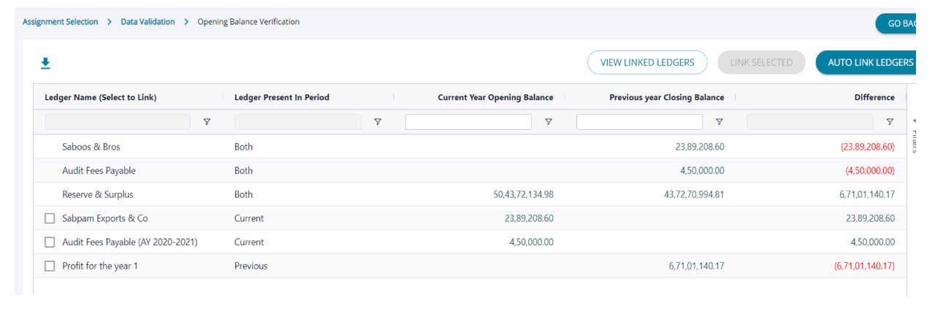Open filter for Current Year Opening Balance

click(x=549, y=122)
